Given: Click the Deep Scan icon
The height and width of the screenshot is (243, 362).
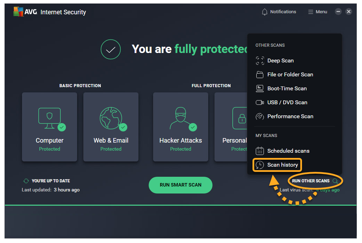Looking at the screenshot, I should tap(260, 61).
